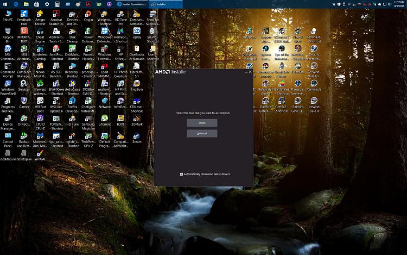Select the Windows PowerShell desktop icon
407x255 pixels.
pos(8,88)
